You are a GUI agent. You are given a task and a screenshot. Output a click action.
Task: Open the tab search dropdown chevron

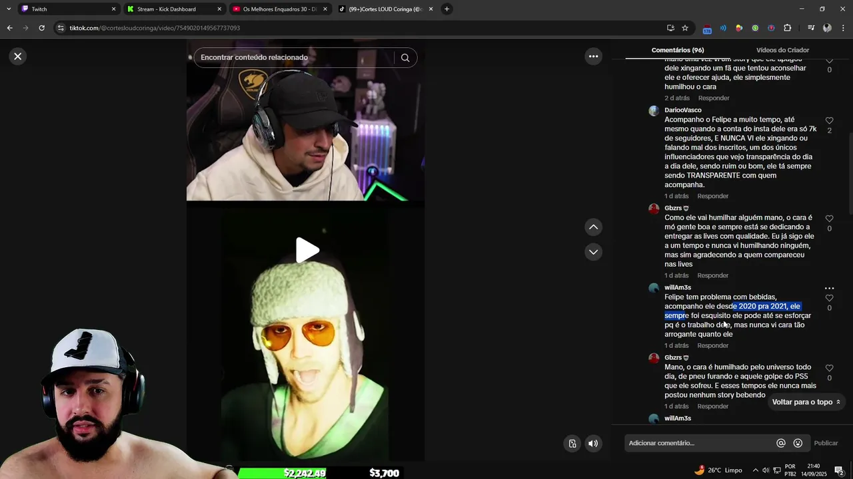tap(9, 9)
